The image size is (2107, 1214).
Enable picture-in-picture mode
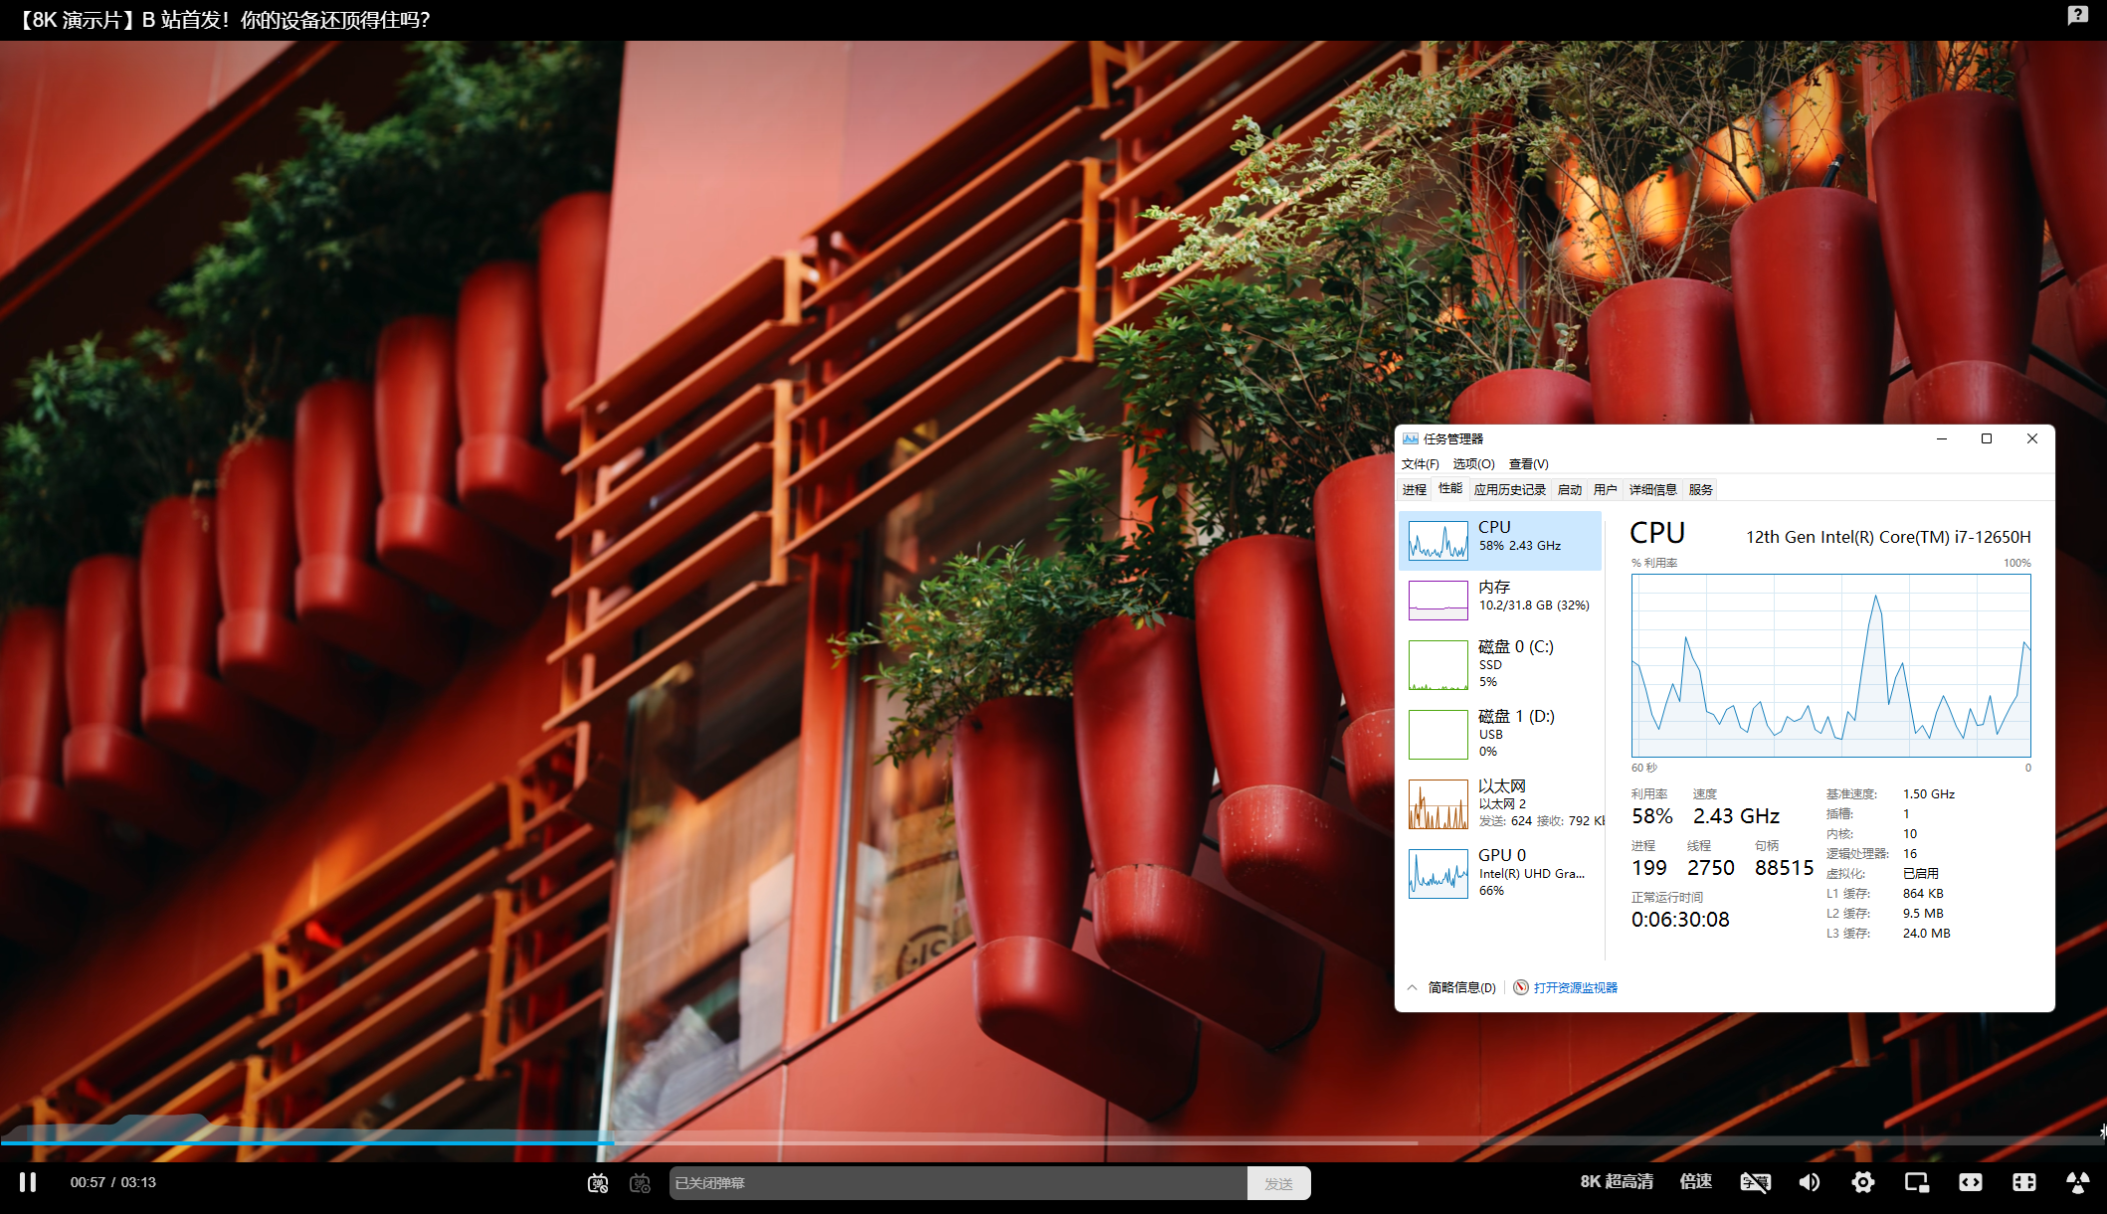[1917, 1182]
